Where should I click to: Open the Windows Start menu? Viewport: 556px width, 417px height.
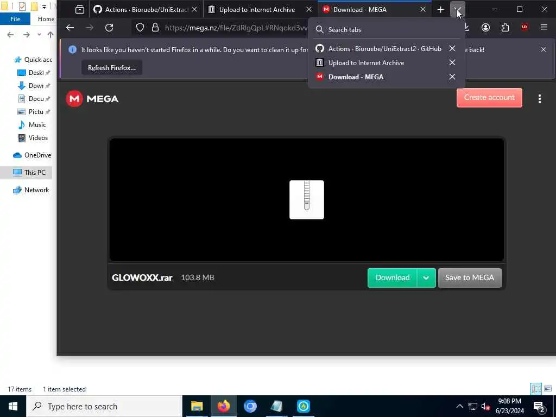coord(13,406)
